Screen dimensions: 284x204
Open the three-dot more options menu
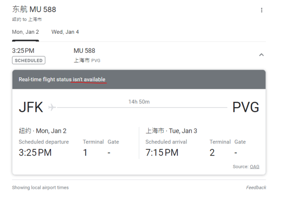[261, 10]
